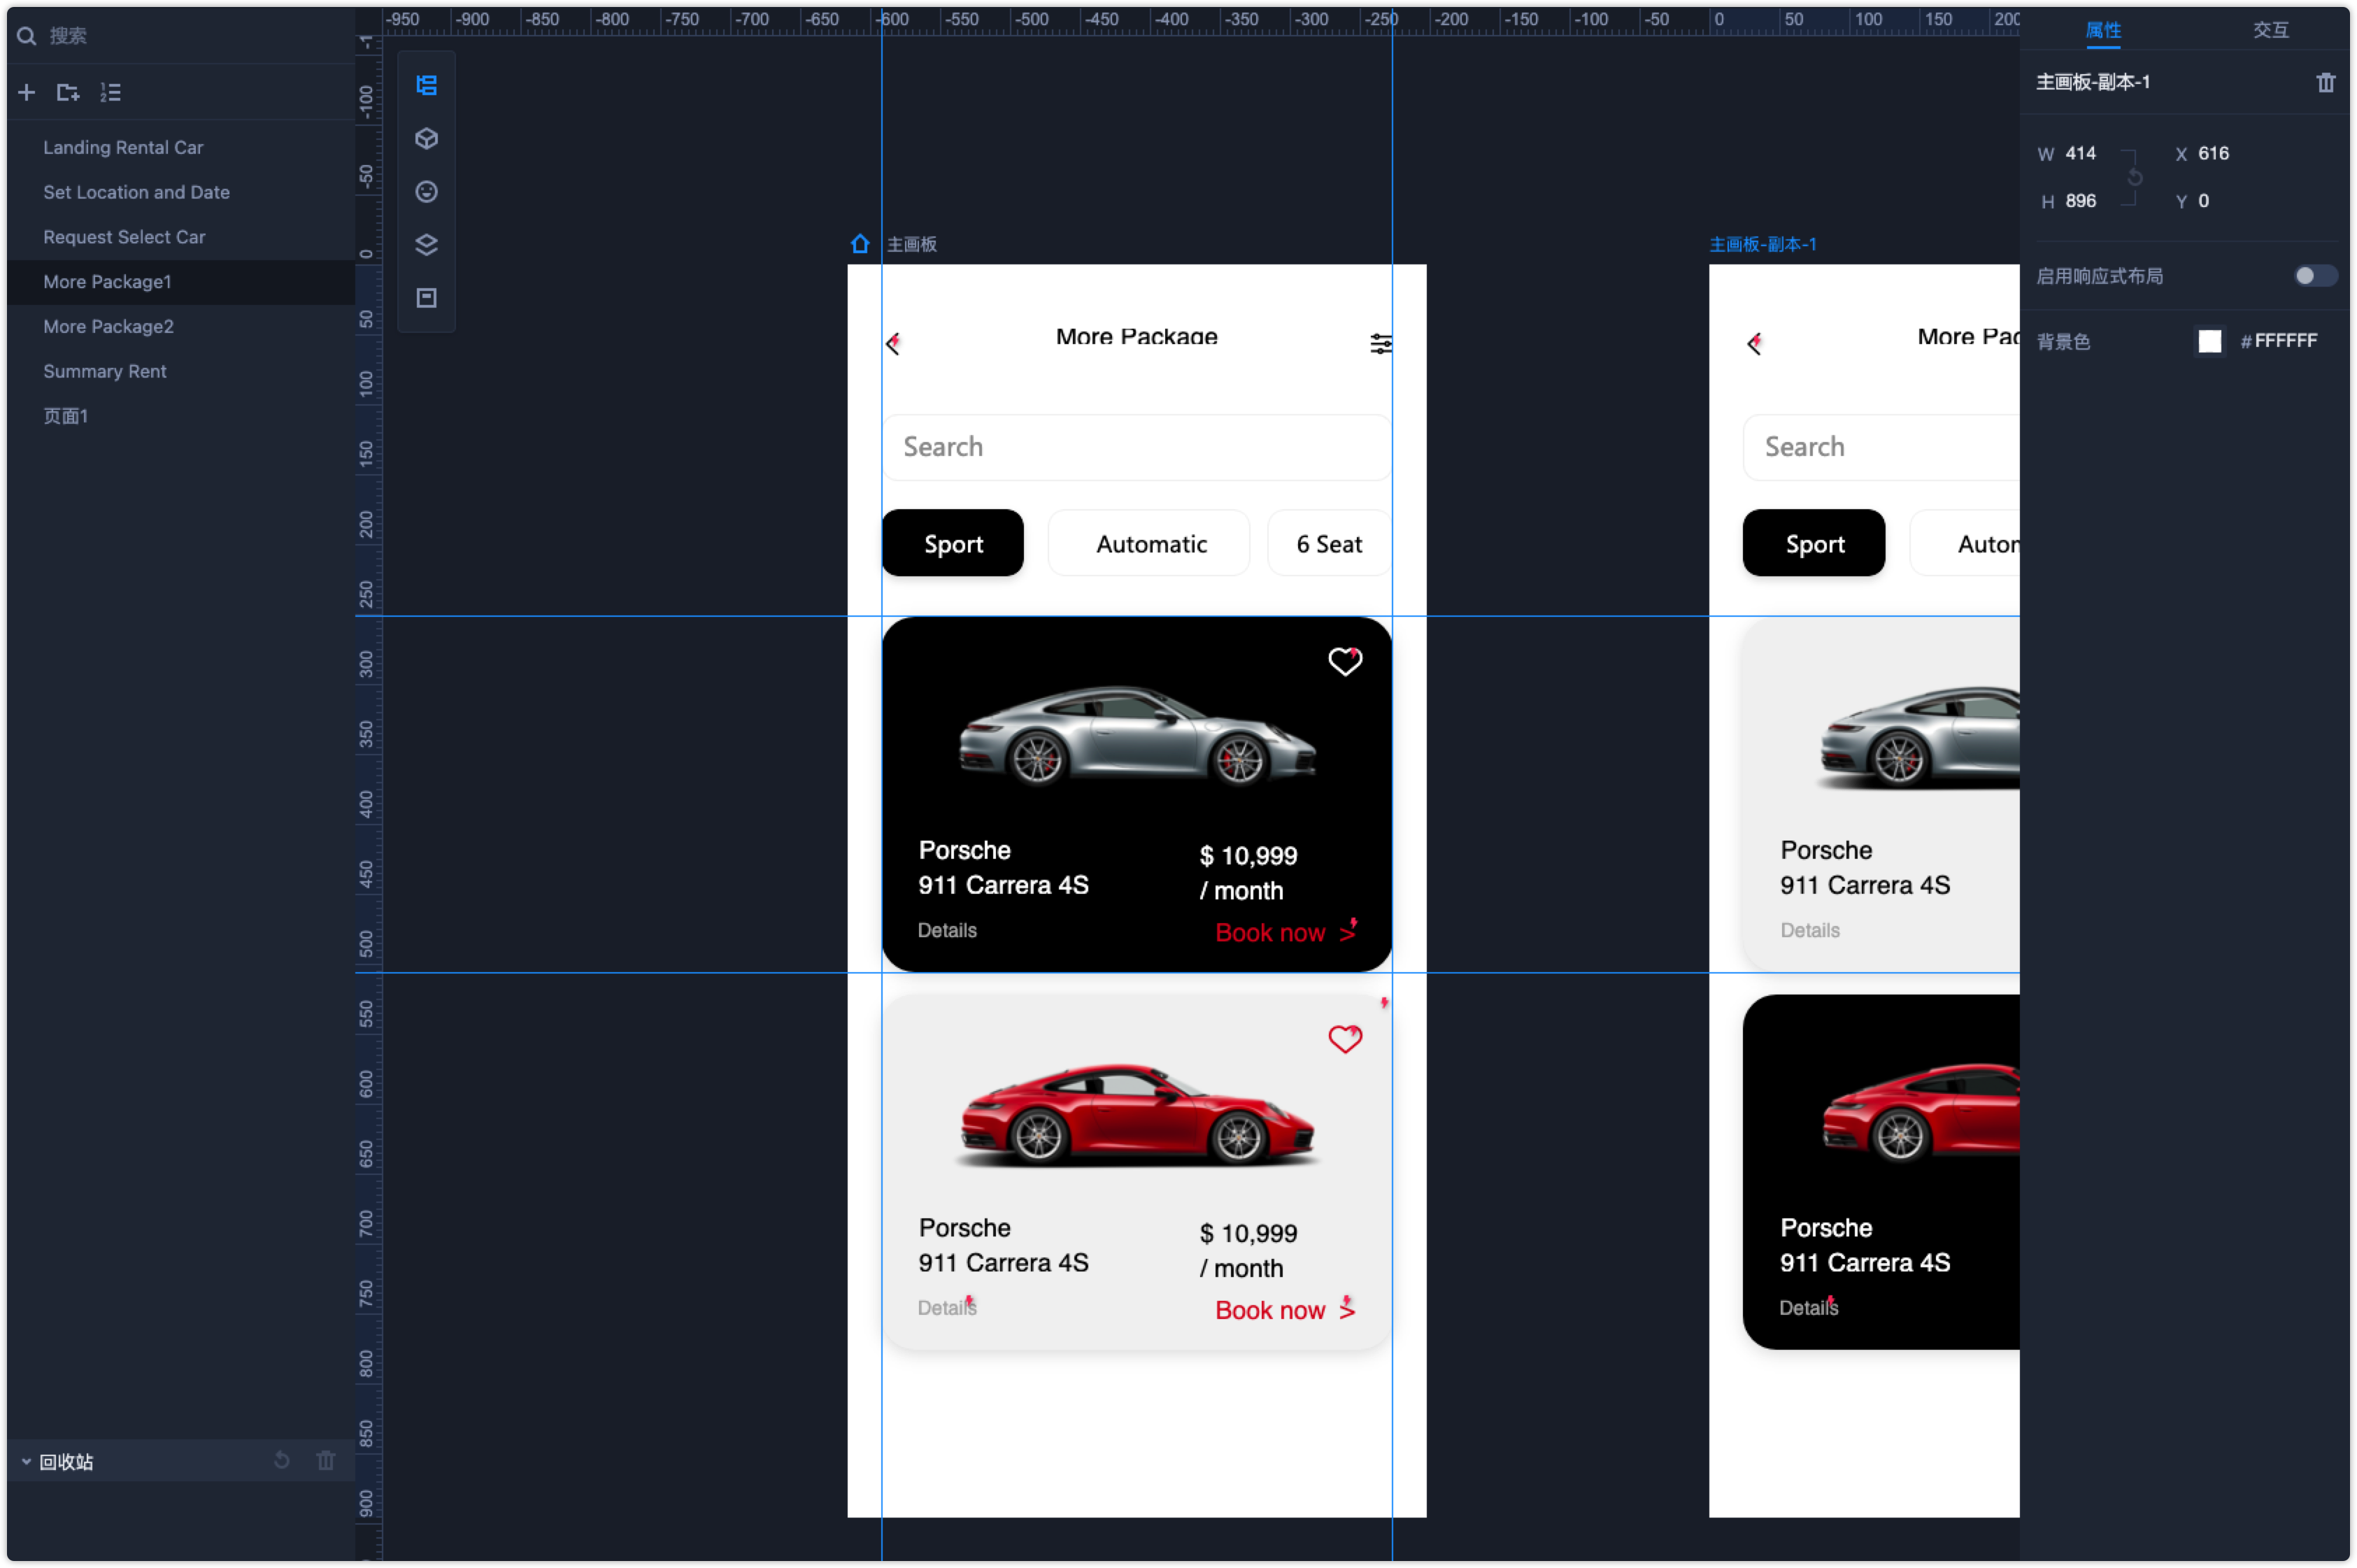Click the 6 Seat filter chip
This screenshot has height=1568, width=2357.
pos(1329,543)
